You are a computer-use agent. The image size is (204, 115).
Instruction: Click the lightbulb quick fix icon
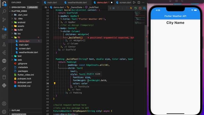(x=55, y=83)
